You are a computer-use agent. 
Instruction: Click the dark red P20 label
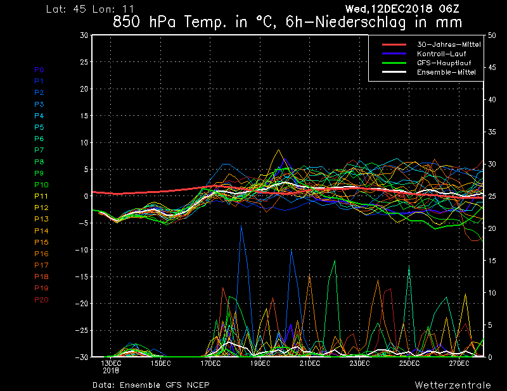pos(41,300)
